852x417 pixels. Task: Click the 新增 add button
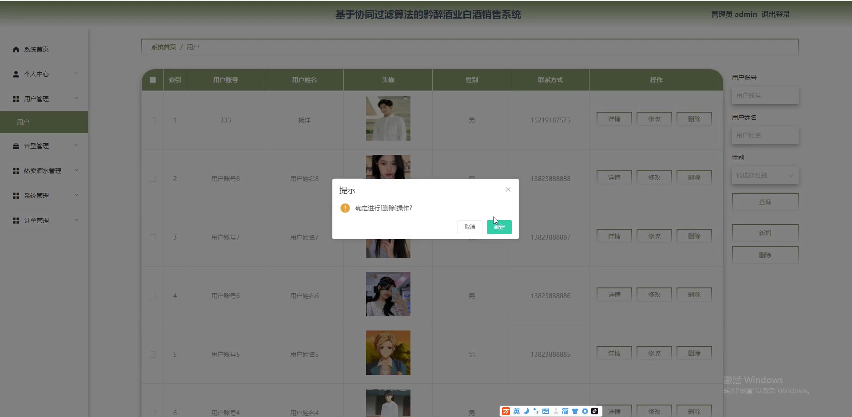pos(765,233)
